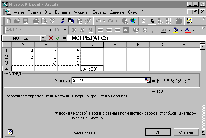This screenshot has height=138, width=206.
Task: Click the Paste Function fx icon
Action: click(152, 21)
